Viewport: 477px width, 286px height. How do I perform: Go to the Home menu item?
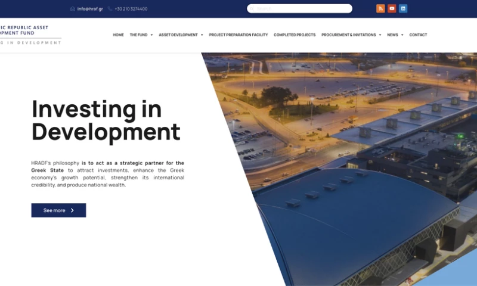tap(118, 35)
